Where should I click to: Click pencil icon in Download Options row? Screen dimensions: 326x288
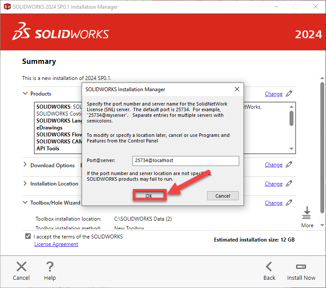[289, 165]
